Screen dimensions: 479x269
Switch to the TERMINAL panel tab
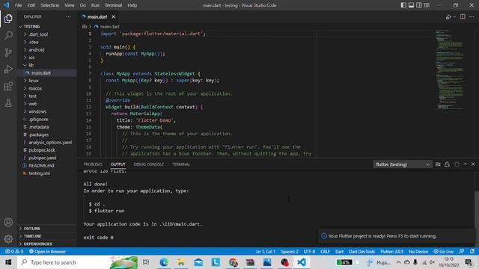181,164
